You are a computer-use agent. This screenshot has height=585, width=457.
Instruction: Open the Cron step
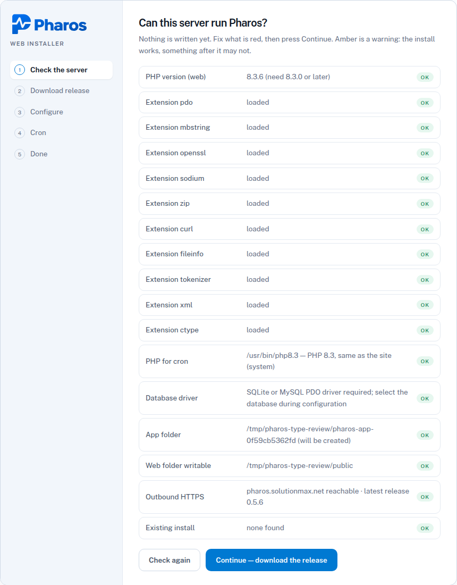[x=61, y=133]
